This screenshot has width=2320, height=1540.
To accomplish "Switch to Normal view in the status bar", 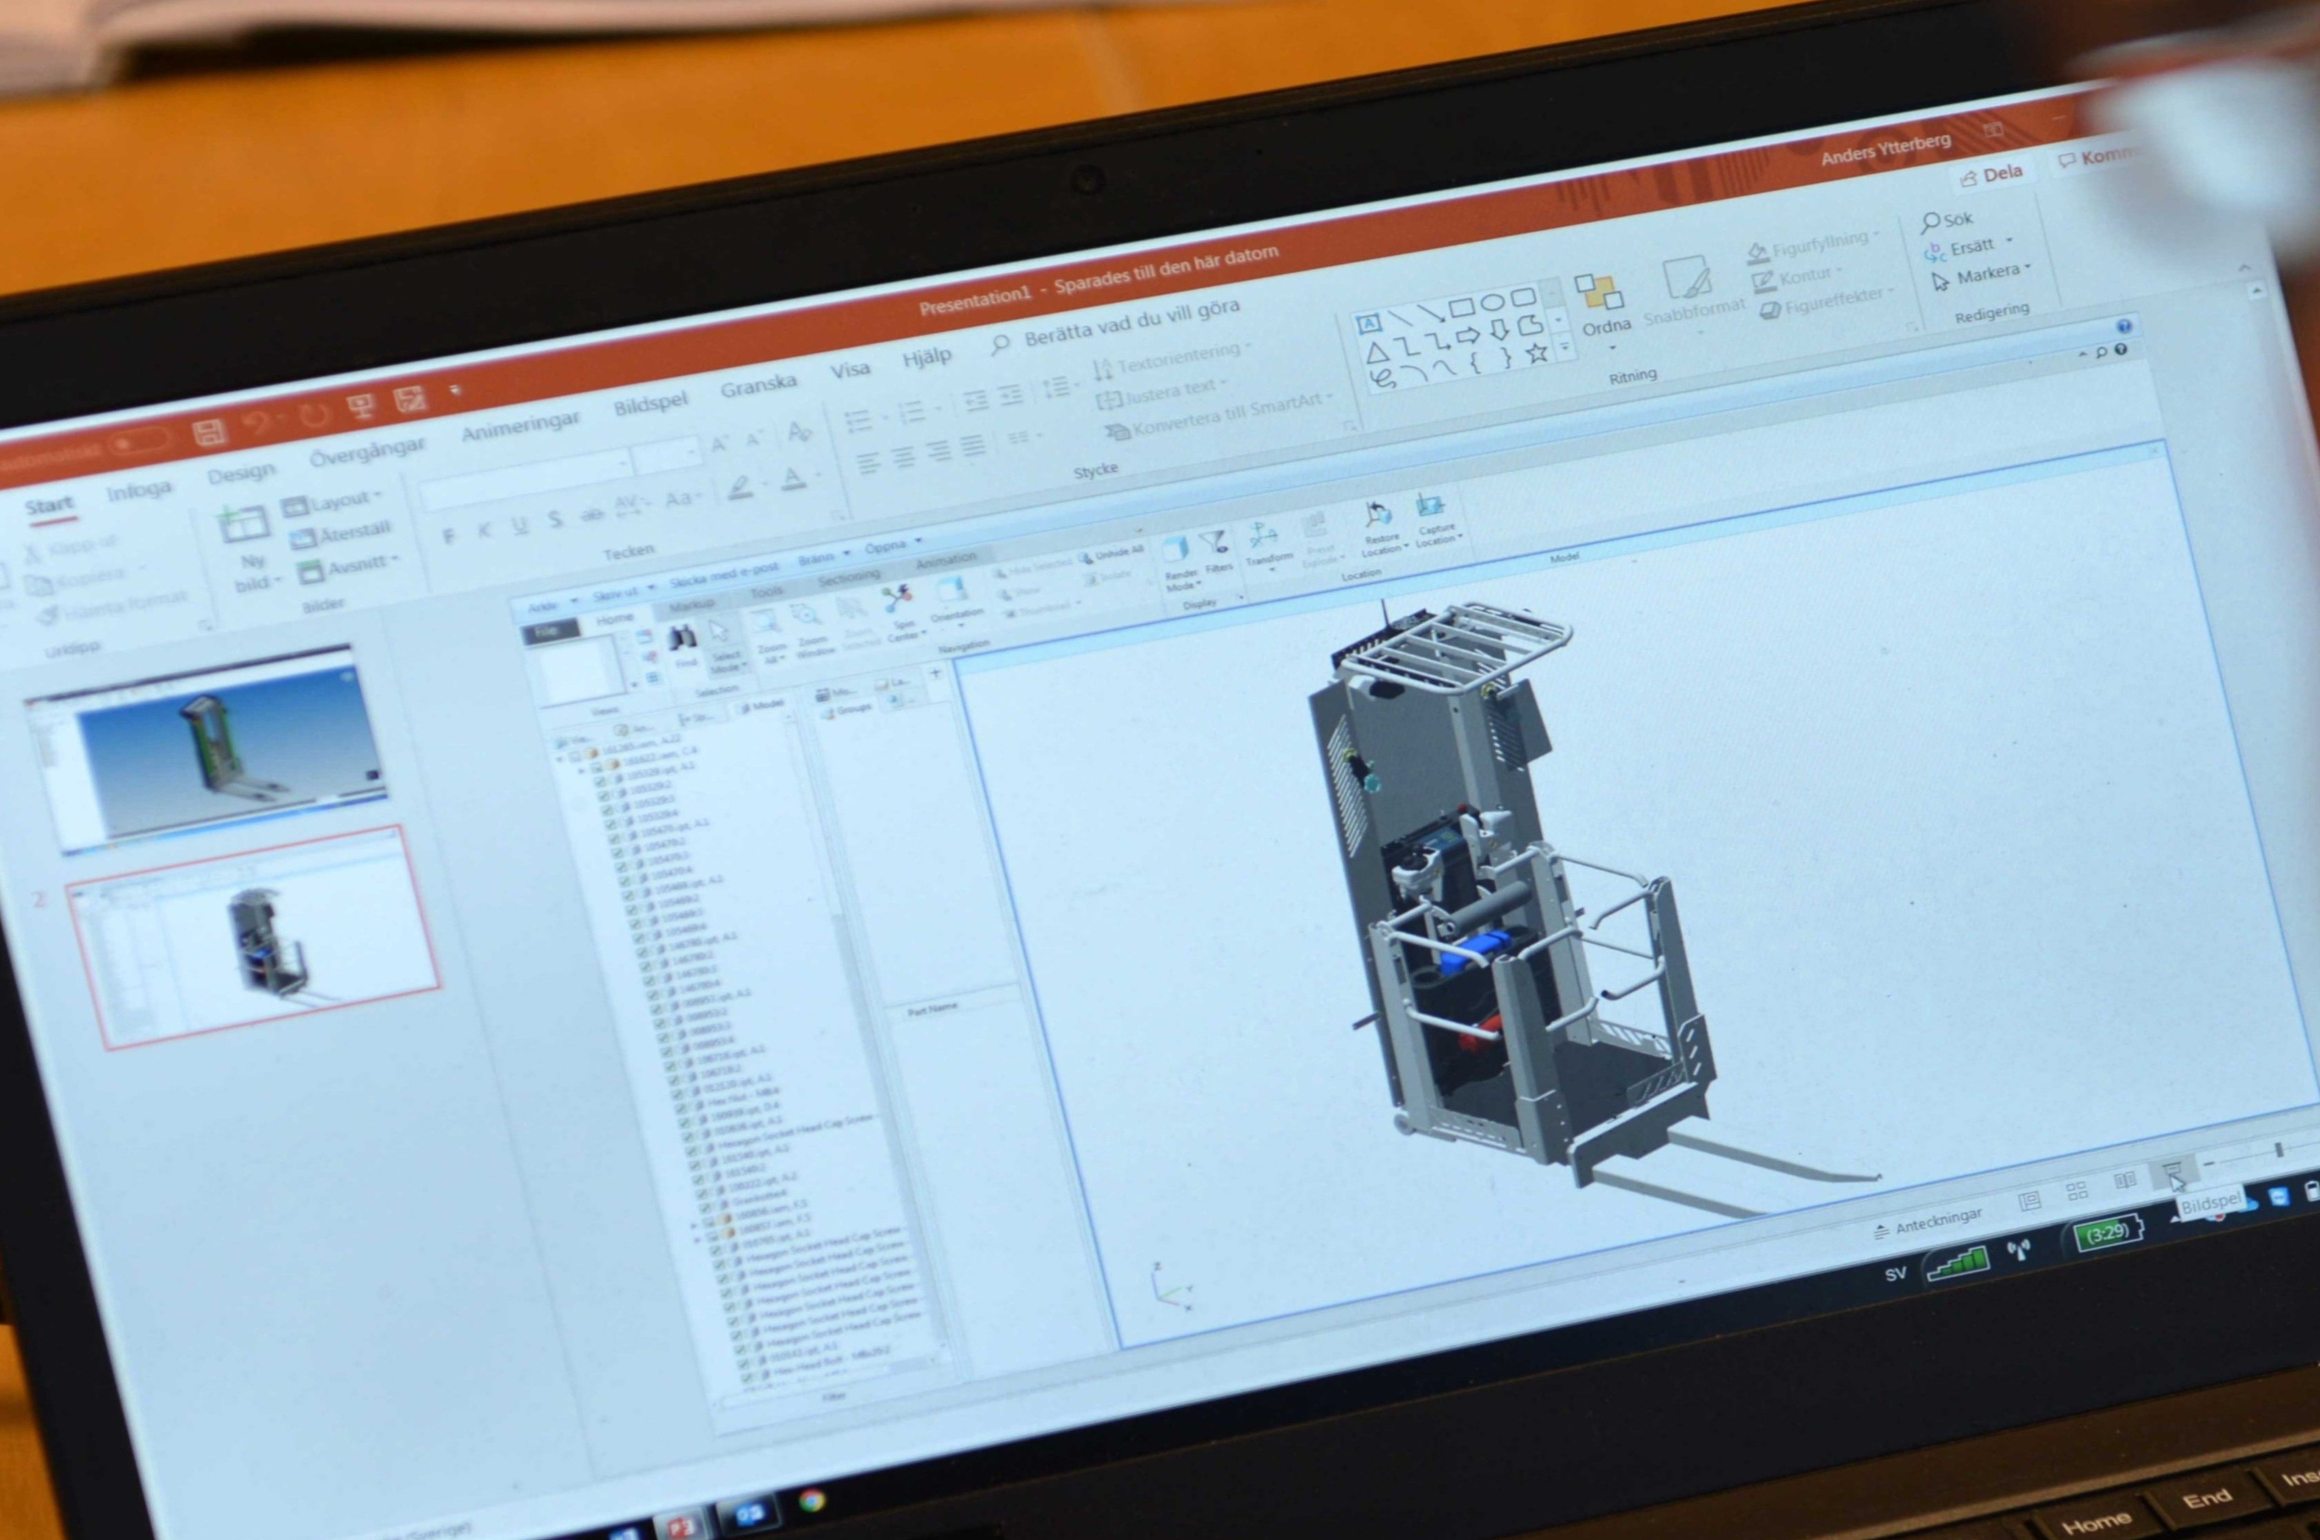I will point(2029,1200).
